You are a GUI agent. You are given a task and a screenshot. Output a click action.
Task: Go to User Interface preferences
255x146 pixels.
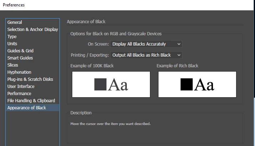[x=21, y=87]
